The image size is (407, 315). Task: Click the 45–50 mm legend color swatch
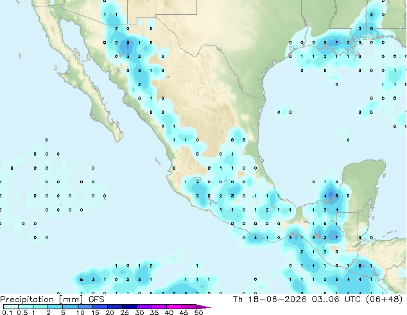(x=189, y=307)
